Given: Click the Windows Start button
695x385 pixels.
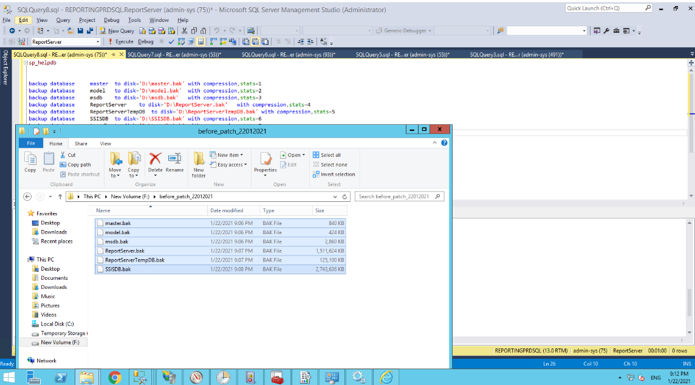Looking at the screenshot, I should (x=9, y=378).
